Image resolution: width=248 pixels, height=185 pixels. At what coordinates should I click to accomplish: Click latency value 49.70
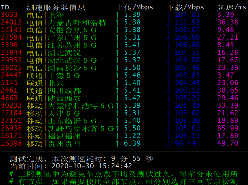coord(228,143)
